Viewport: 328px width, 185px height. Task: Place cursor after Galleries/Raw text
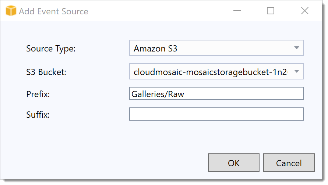point(185,94)
